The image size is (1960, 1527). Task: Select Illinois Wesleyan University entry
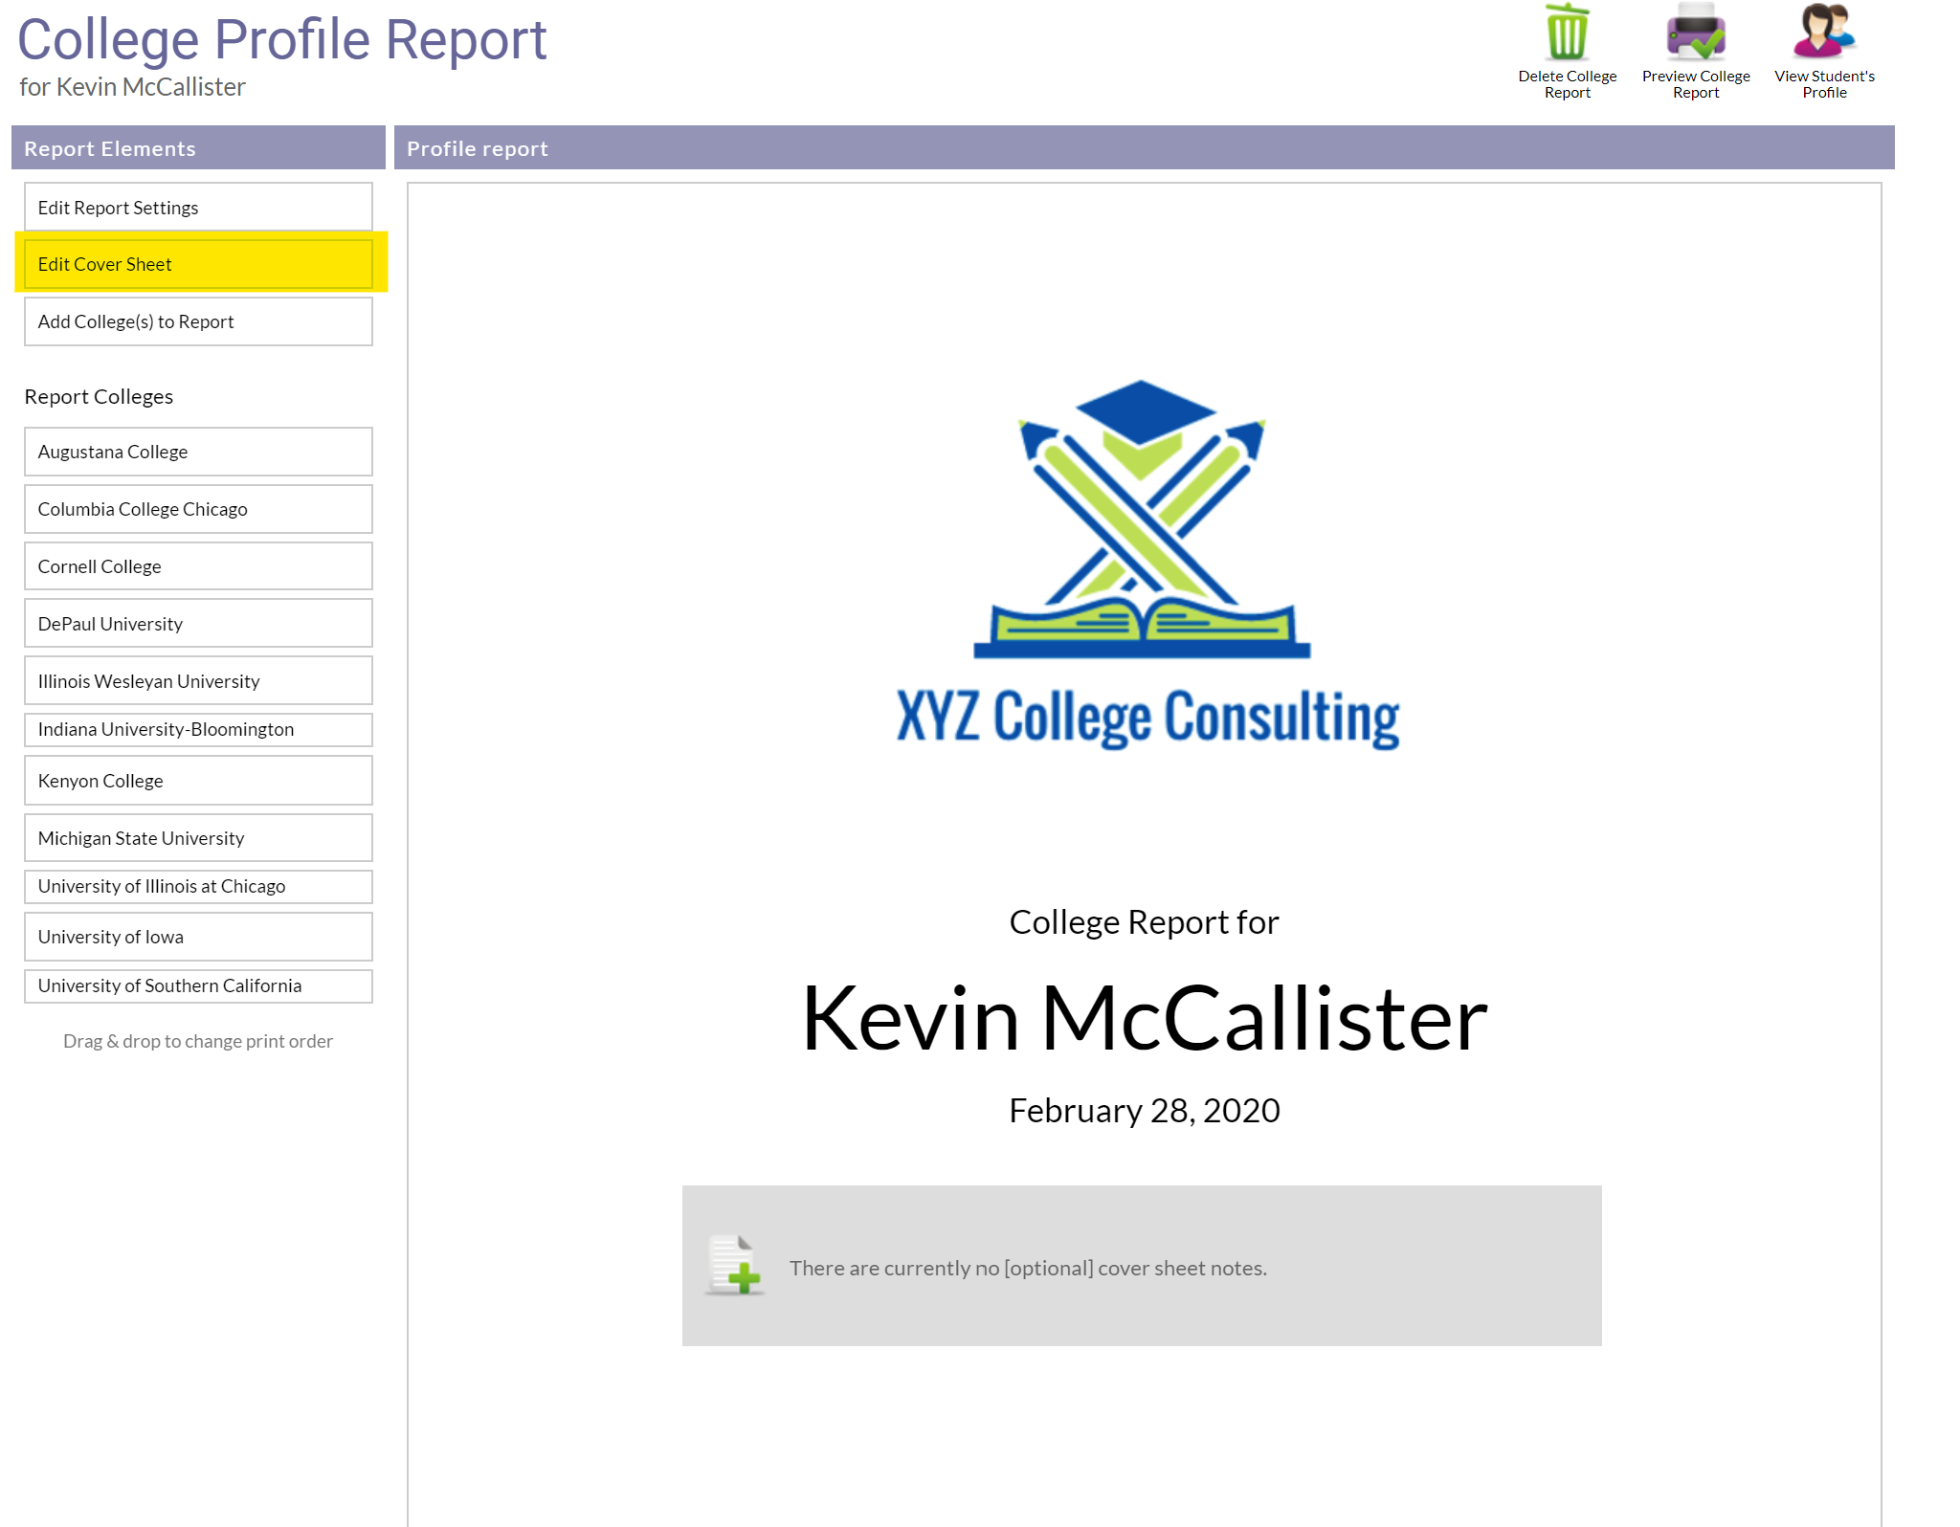pyautogui.click(x=195, y=681)
